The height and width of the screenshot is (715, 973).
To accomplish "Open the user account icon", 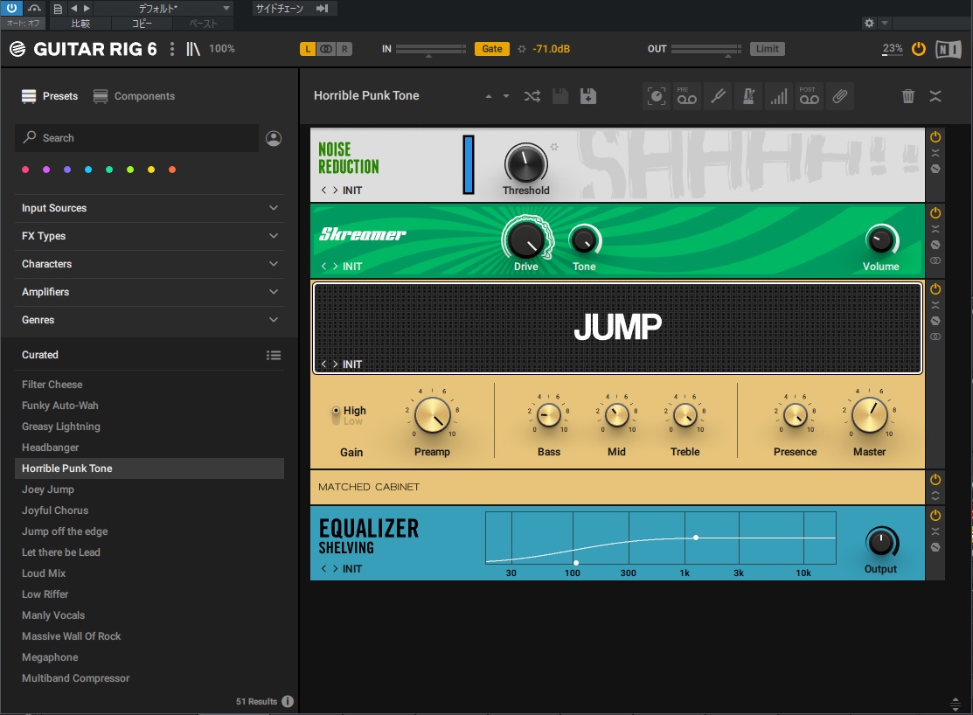I will tap(274, 138).
